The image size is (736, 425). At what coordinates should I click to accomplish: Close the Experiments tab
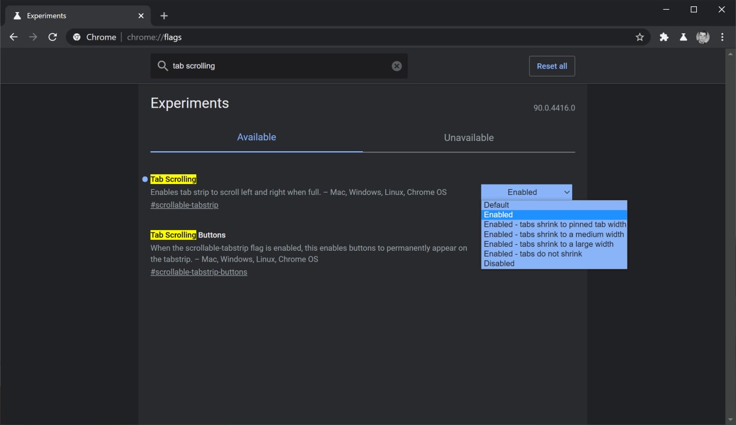(141, 16)
